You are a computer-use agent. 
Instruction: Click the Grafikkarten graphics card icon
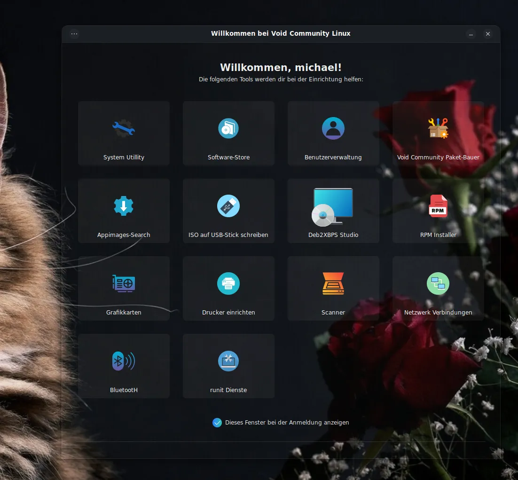click(124, 283)
